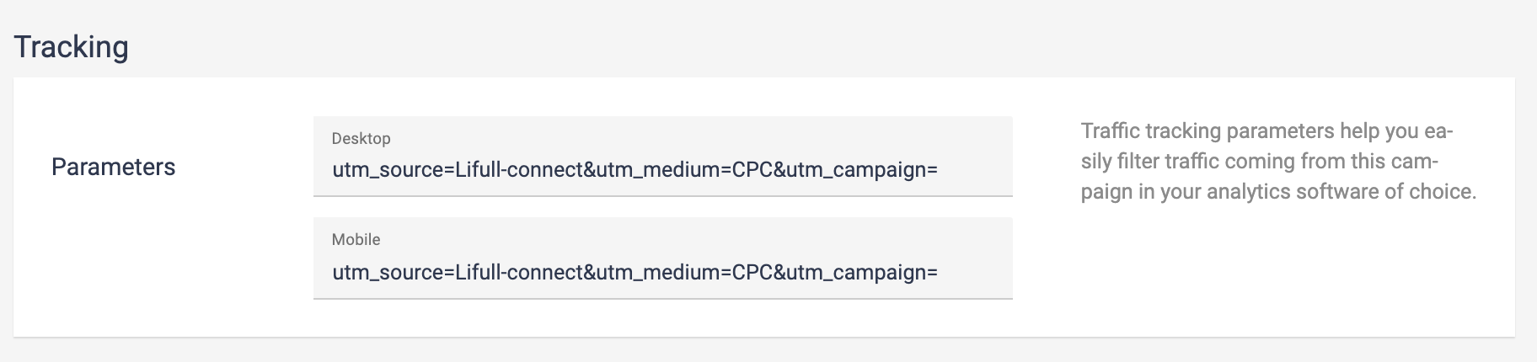The image size is (1537, 362).
Task: Click "Lifull-connect" in the Mobile parameters
Action: (x=519, y=273)
